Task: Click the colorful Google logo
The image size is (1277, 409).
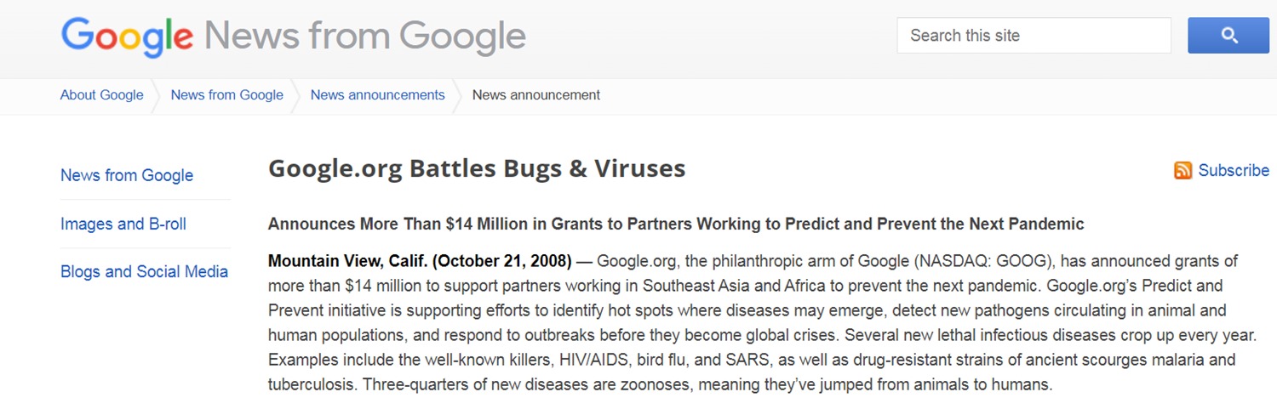Action: tap(127, 37)
